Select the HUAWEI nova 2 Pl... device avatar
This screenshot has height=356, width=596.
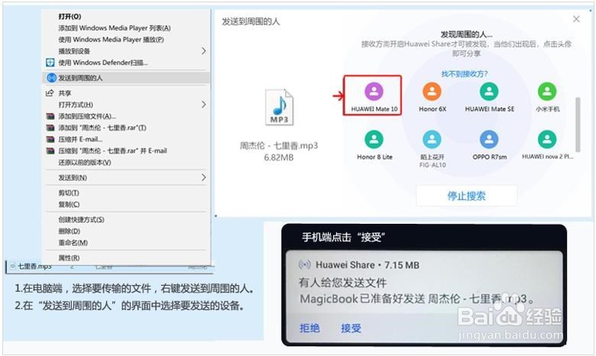point(547,140)
